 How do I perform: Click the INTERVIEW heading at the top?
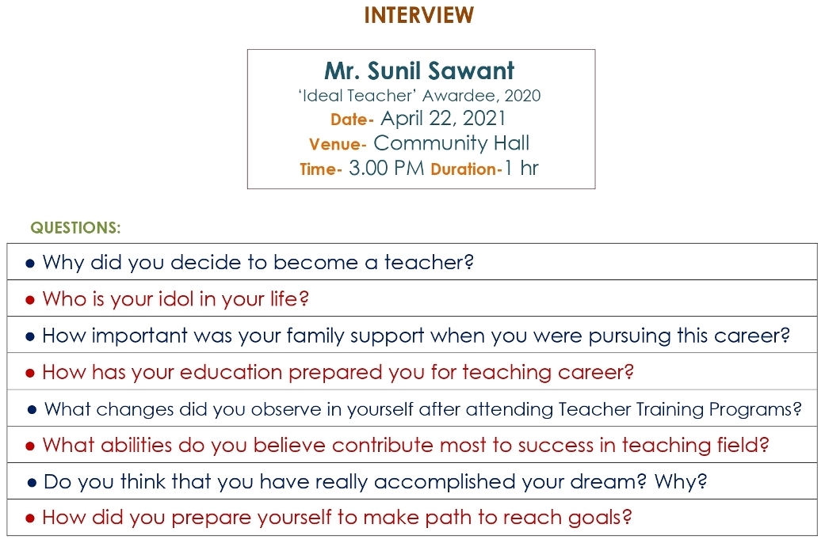click(418, 15)
